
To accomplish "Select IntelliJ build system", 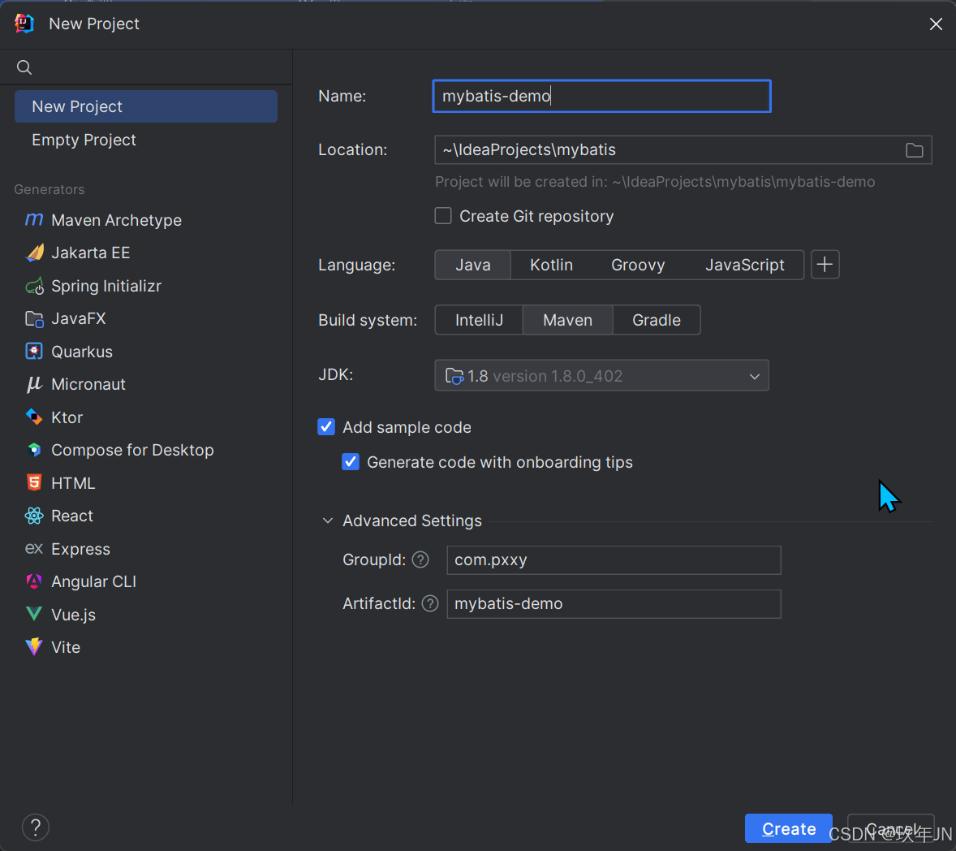I will pos(480,320).
